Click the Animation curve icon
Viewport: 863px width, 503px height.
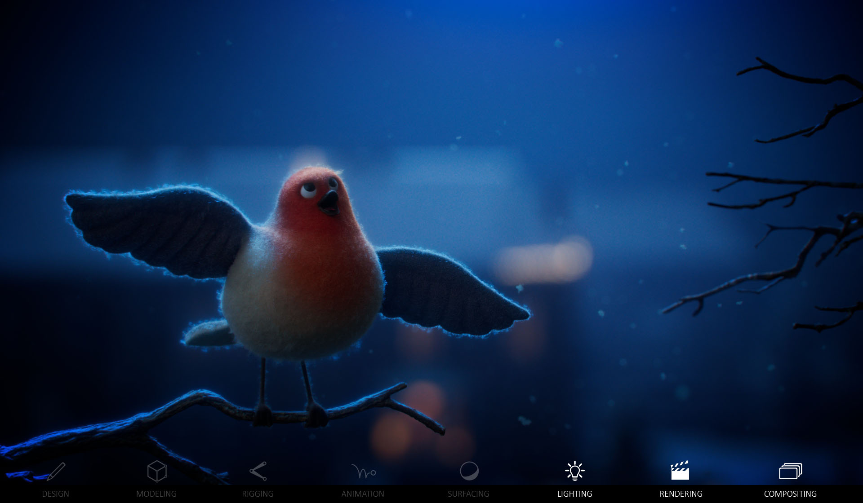(x=363, y=472)
